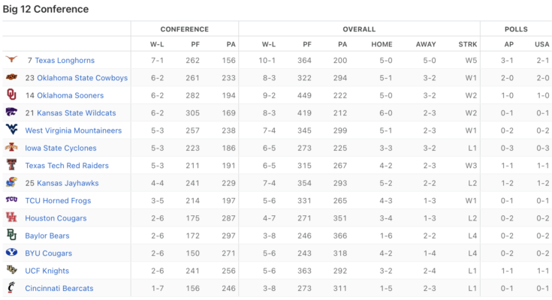552x300 pixels.
Task: Click the West Virginia Mountaineers logo
Action: pos(11,130)
